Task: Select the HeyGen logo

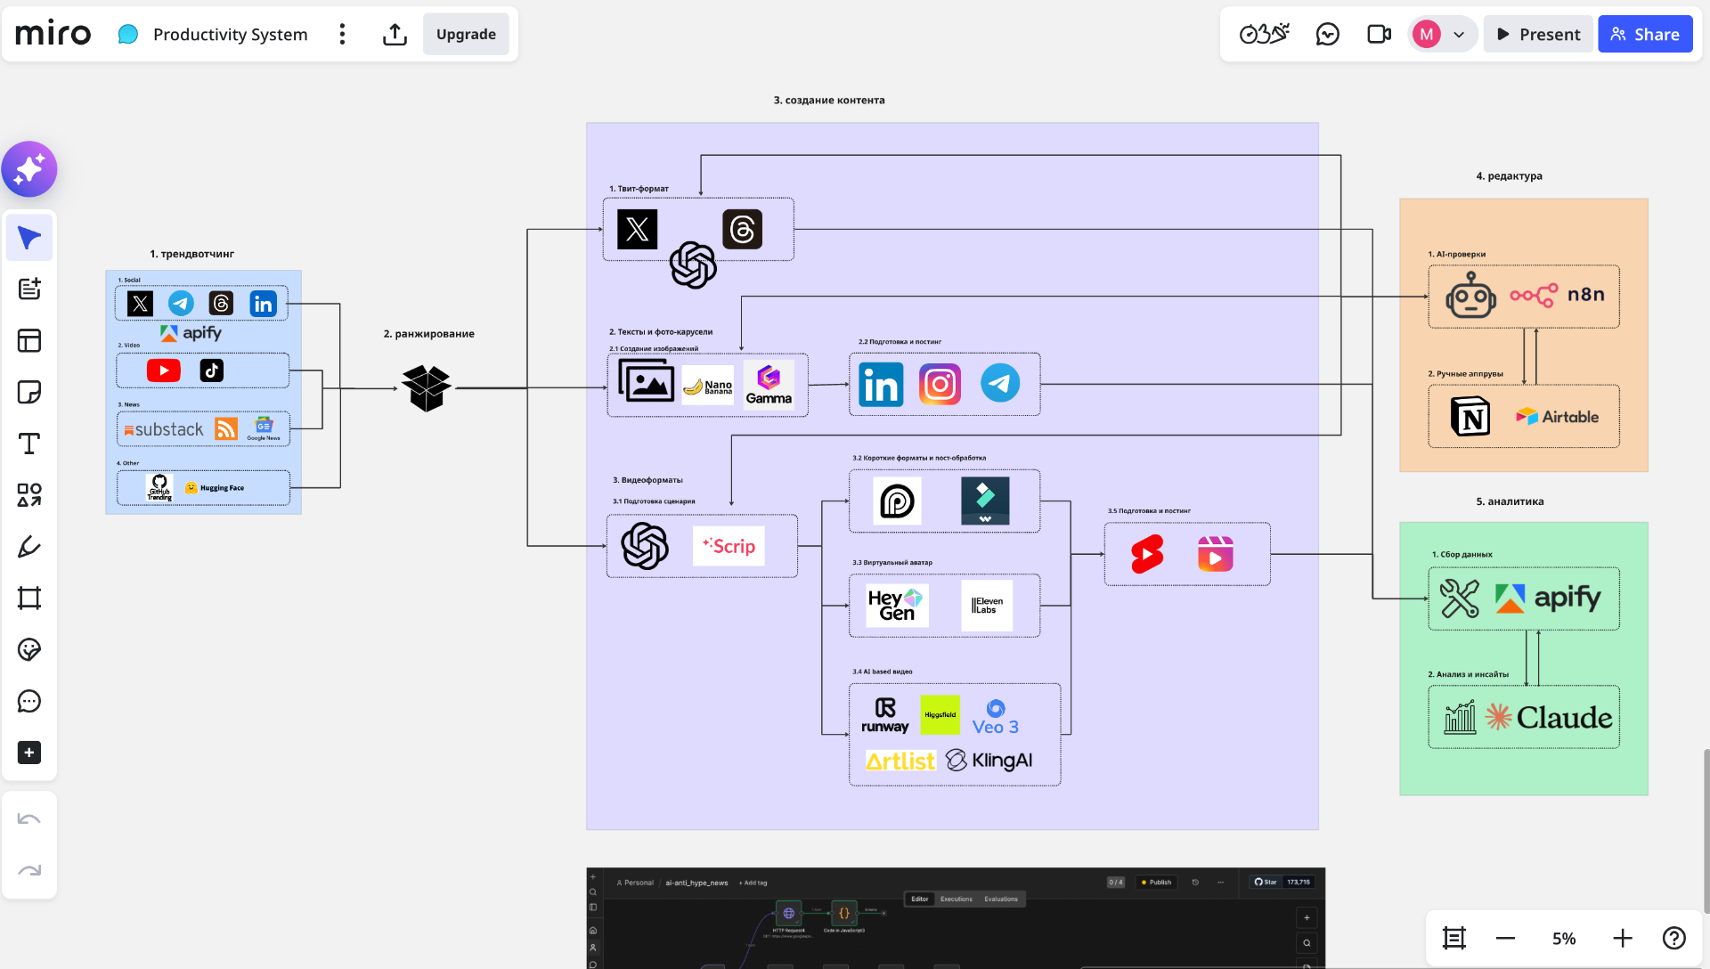Action: click(x=897, y=606)
